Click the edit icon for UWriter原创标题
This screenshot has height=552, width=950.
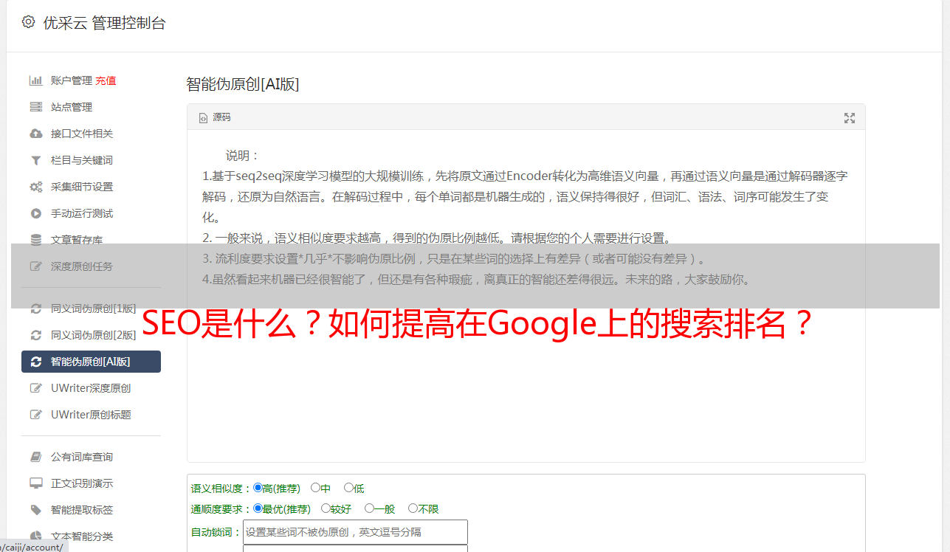pyautogui.click(x=35, y=415)
